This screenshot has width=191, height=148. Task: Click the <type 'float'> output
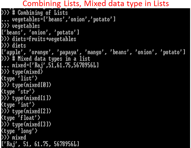point(20,118)
